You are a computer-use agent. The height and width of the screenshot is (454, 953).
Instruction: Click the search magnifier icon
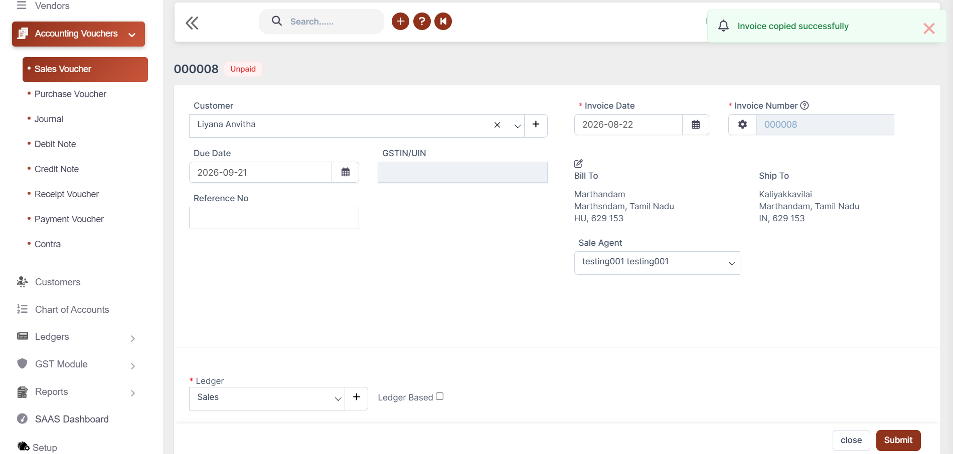(x=277, y=21)
